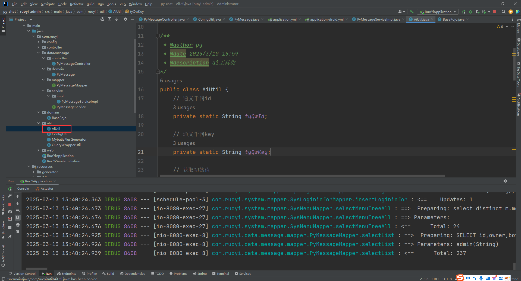
Task: Toggle soft-wrap in console toolbar
Action: click(18, 211)
